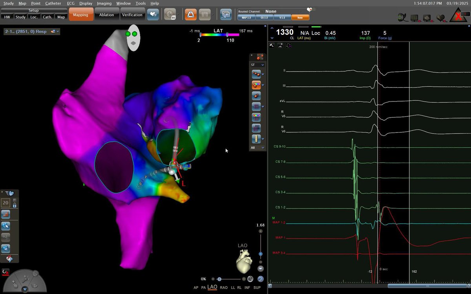
Task: Open the Imaging menu
Action: point(104,3)
